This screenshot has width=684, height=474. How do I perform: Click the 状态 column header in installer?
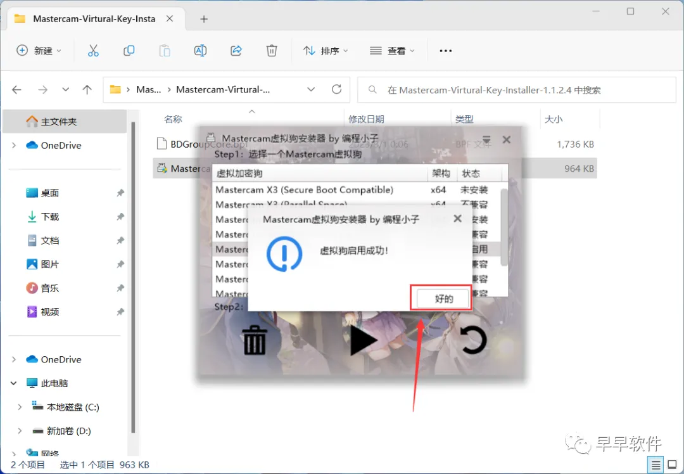(x=479, y=174)
